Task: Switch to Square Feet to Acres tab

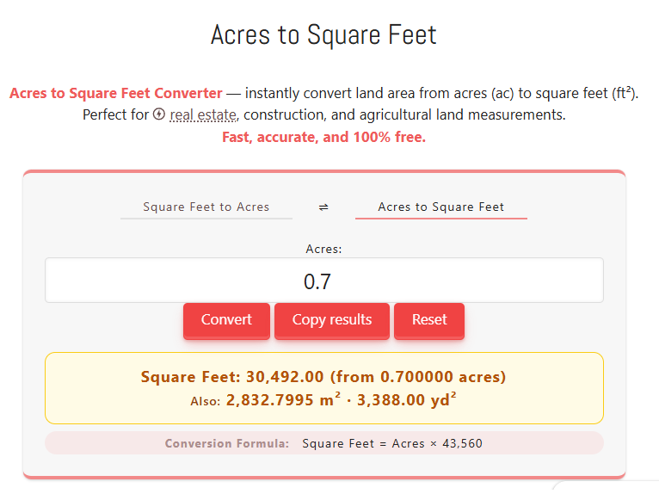Action: pos(206,207)
